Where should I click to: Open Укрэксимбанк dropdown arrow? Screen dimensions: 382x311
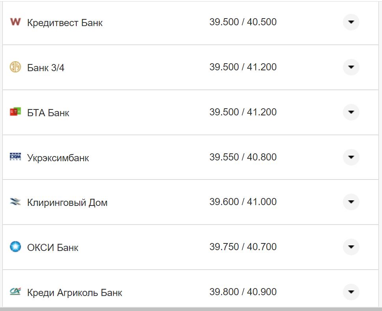351,157
